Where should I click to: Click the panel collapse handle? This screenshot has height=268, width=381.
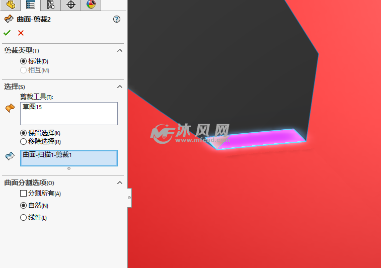coord(129,198)
